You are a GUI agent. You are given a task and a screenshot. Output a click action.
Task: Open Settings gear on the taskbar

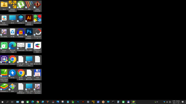pos(88,102)
